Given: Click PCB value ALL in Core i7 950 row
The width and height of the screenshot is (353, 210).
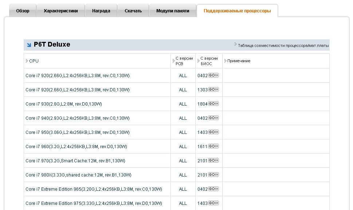Looking at the screenshot, I should coord(183,132).
